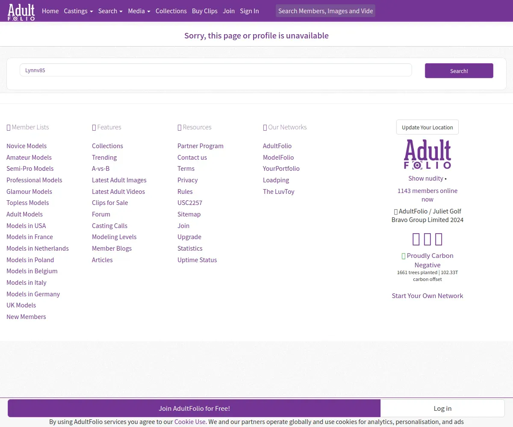Click the third social icon in footer
Image resolution: width=513 pixels, height=427 pixels.
(439, 239)
